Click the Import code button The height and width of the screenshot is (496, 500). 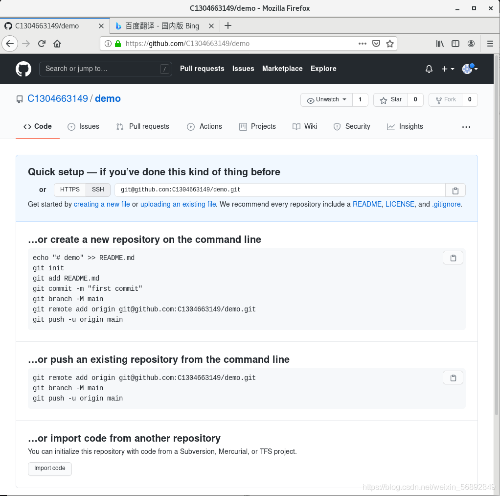coord(50,469)
